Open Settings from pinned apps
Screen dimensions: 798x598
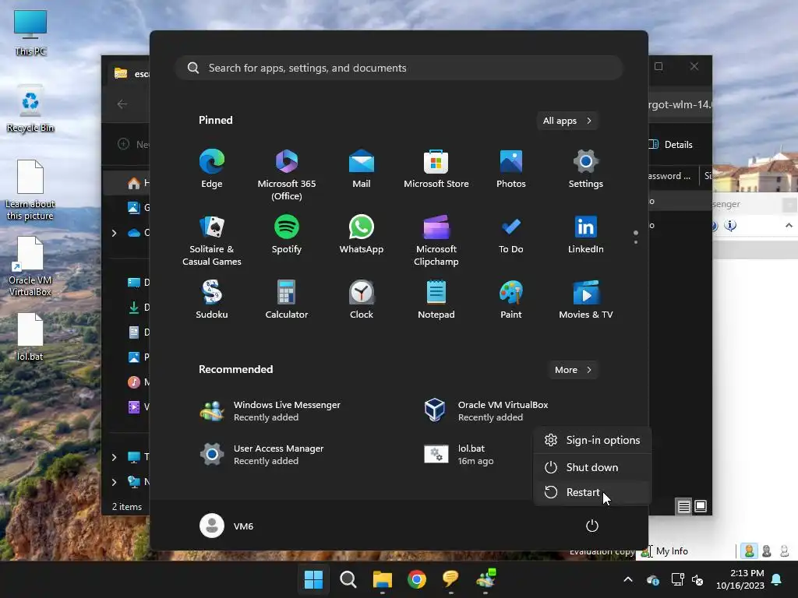pyautogui.click(x=586, y=169)
